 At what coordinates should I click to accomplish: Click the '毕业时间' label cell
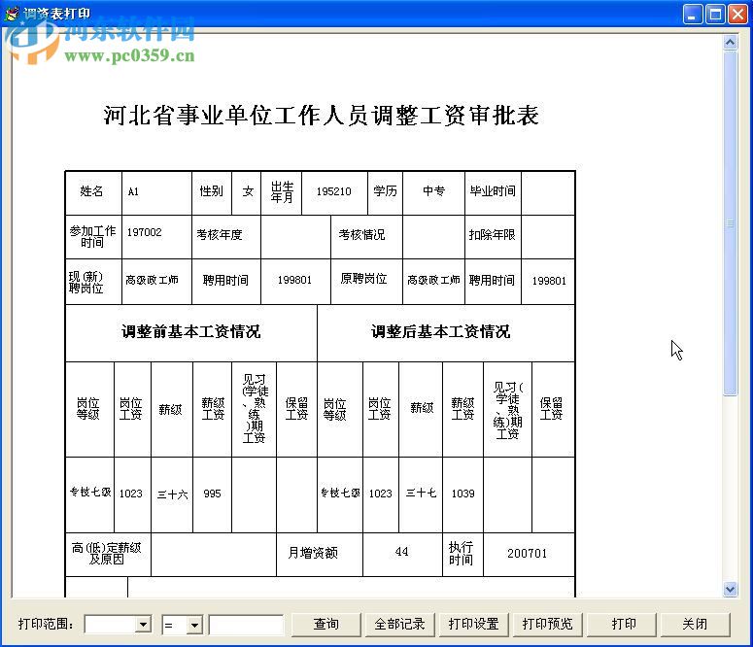(493, 191)
